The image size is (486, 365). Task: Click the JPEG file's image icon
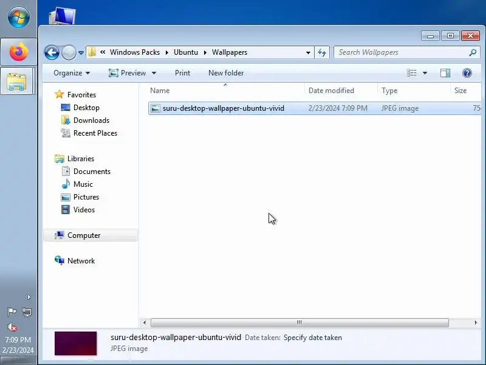[x=156, y=108]
